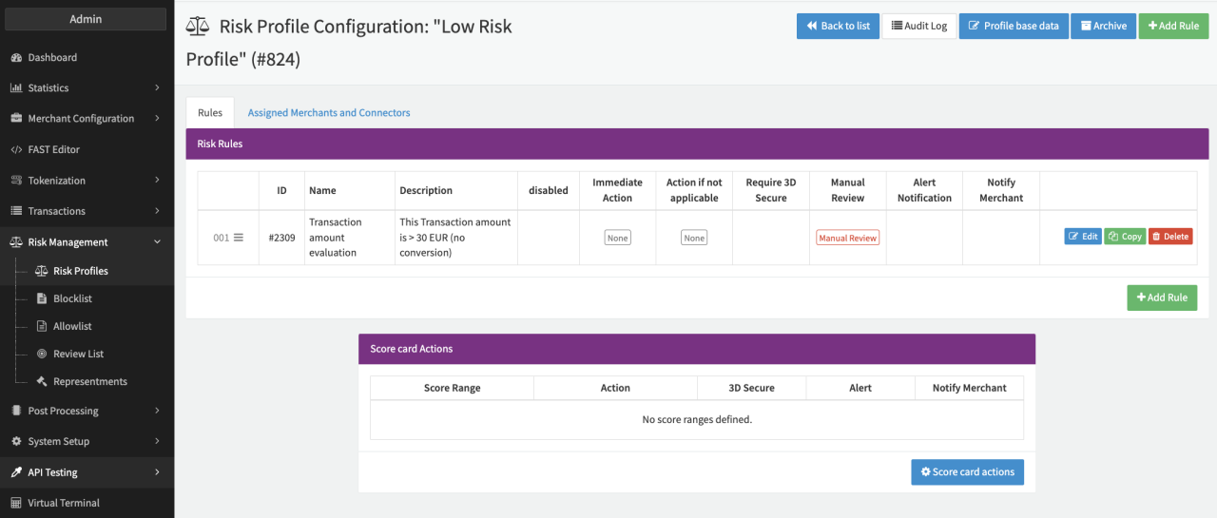Expand the Tokenization submenu arrow
1217x518 pixels.
click(157, 181)
